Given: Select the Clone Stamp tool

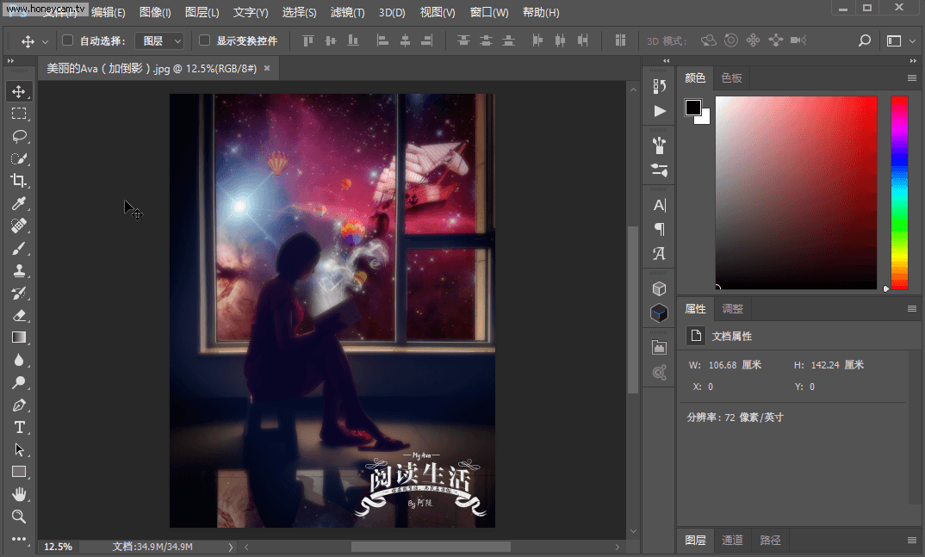Looking at the screenshot, I should pos(19,270).
